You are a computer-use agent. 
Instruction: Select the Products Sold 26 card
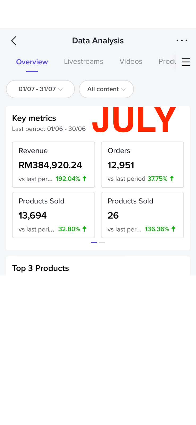pyautogui.click(x=142, y=215)
